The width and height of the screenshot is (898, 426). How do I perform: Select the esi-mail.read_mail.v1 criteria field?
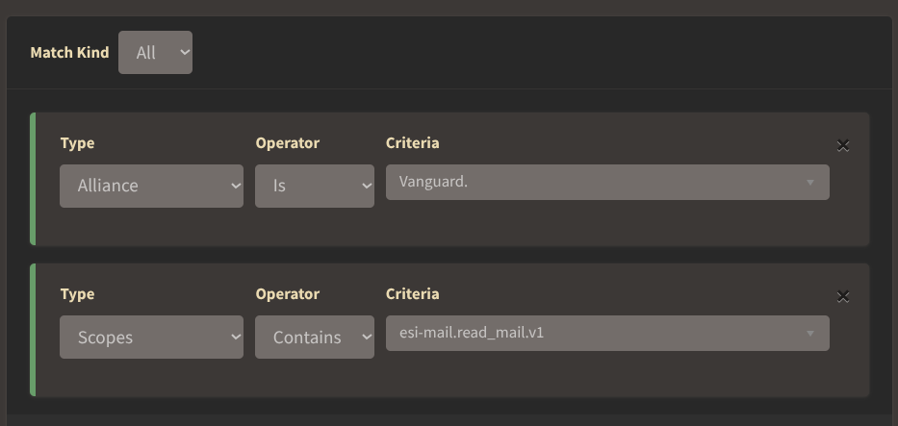[x=597, y=333]
